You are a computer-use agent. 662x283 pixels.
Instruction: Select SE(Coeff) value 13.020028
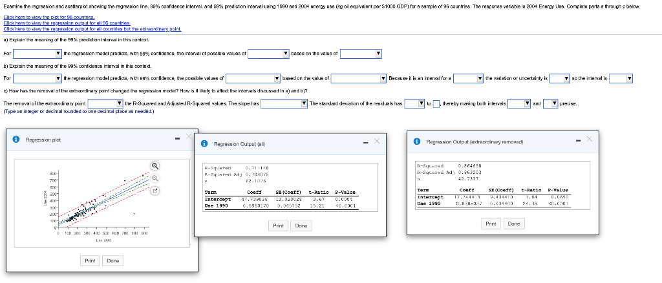[x=288, y=199]
